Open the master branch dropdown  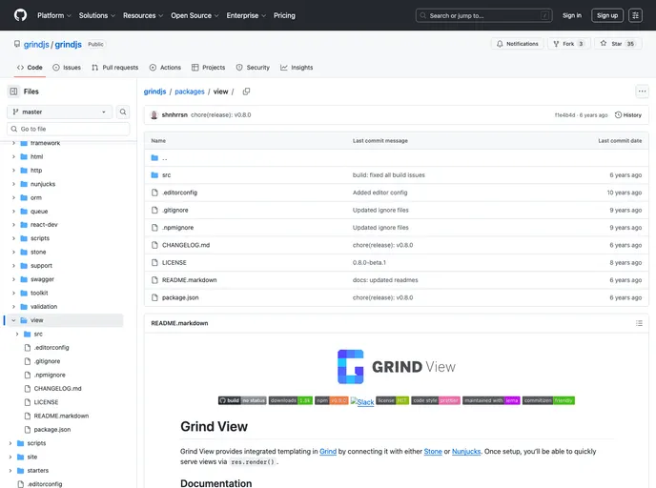coord(59,112)
